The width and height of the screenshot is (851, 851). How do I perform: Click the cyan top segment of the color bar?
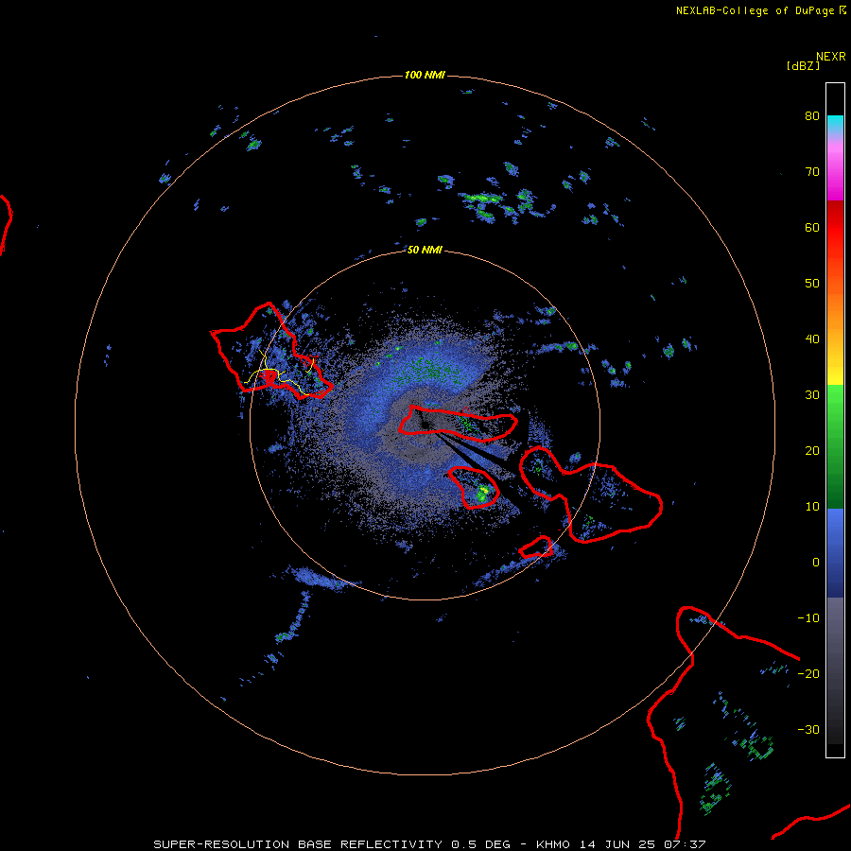[835, 124]
